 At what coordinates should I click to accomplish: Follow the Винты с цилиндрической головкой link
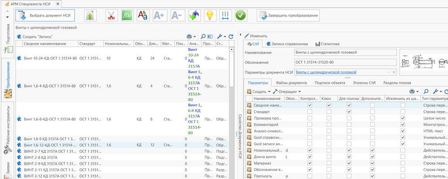[x=326, y=72]
